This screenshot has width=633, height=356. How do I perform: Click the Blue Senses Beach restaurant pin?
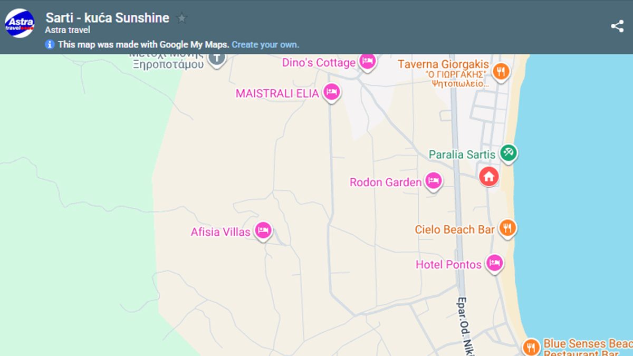531,347
